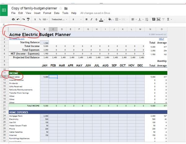
Task: Format as currency with dollar icon
Action: click(35, 19)
